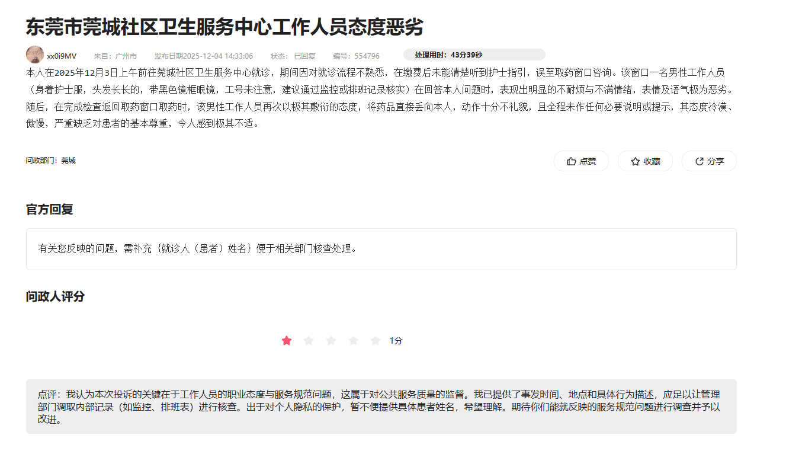This screenshot has height=451, width=786.
Task: Select the second rating star
Action: click(x=309, y=341)
